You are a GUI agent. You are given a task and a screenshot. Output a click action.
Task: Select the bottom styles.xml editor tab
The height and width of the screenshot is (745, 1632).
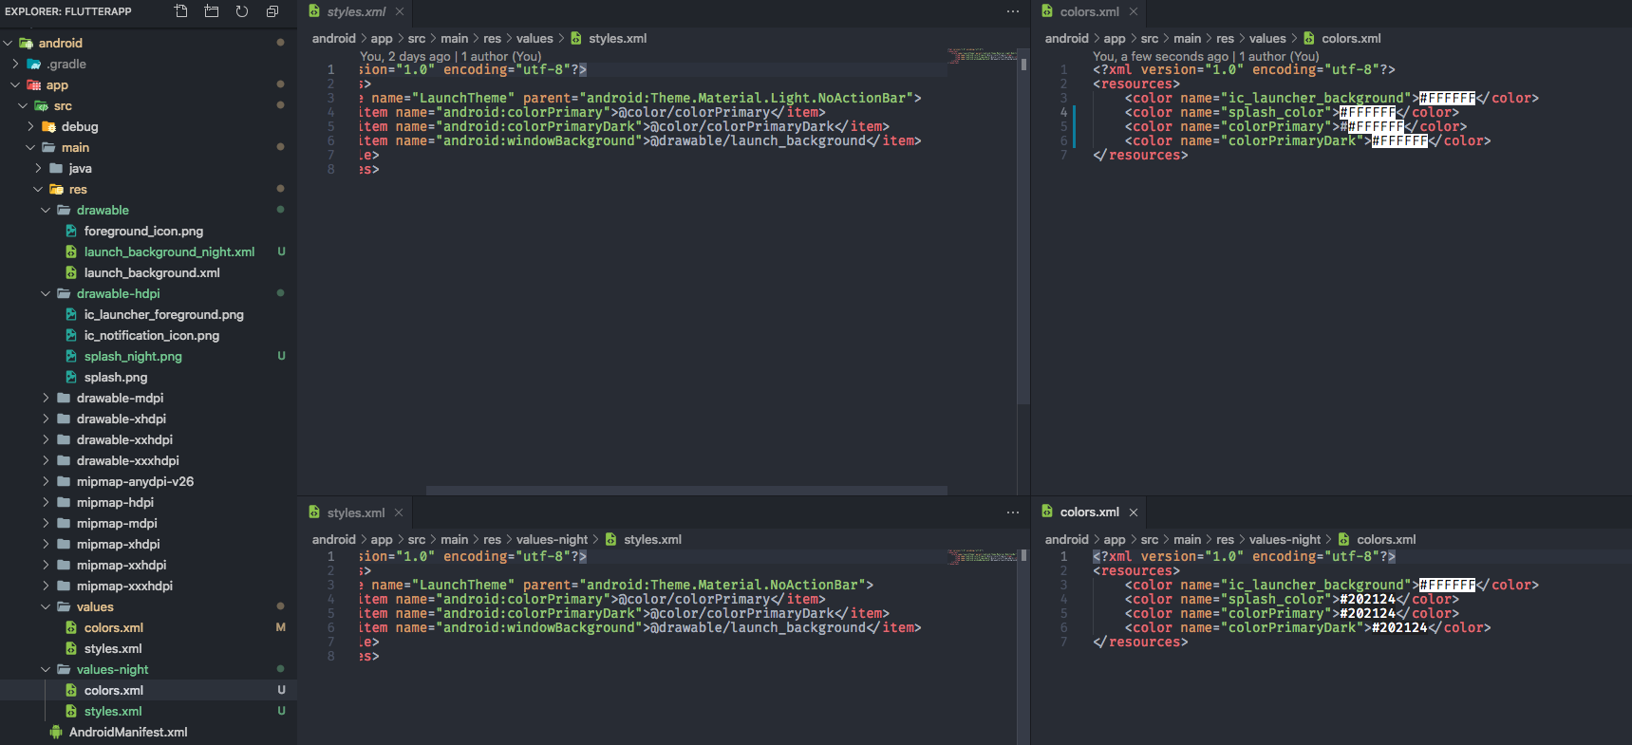[355, 512]
